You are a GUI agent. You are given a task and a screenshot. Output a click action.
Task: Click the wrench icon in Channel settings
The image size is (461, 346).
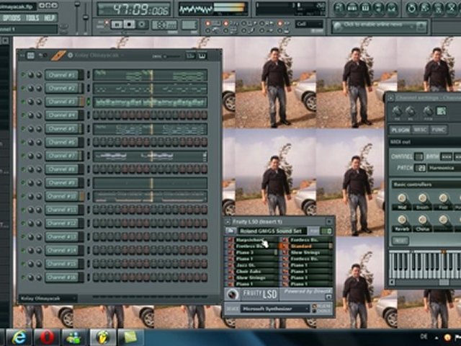[x=441, y=111]
